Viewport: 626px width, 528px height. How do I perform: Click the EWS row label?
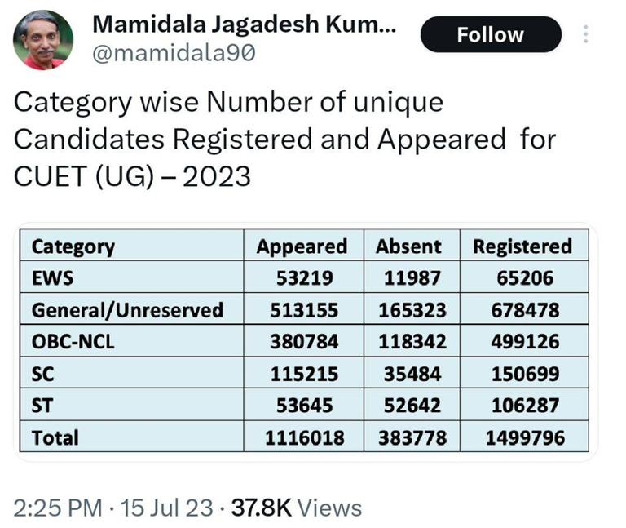pyautogui.click(x=52, y=278)
